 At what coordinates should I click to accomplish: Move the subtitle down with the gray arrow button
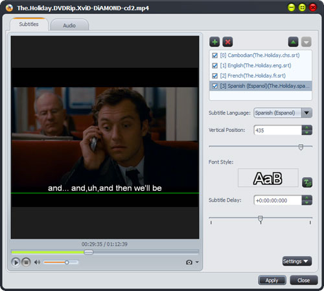click(307, 42)
